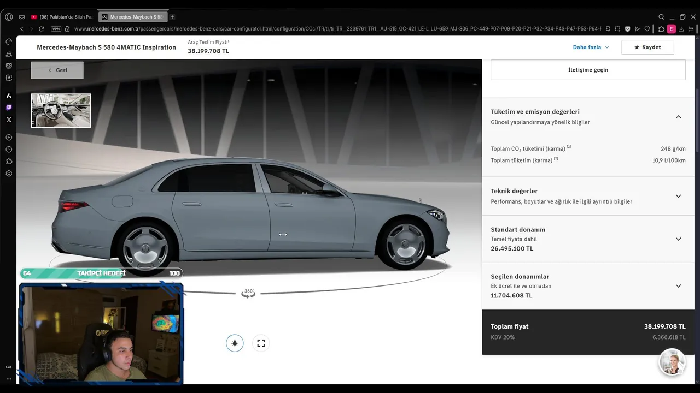Open the striped GX Mods icon in sidebar

[9, 65]
